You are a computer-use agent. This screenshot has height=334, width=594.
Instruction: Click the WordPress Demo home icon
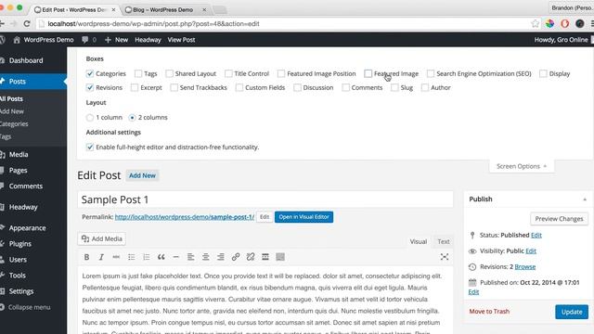(17, 39)
